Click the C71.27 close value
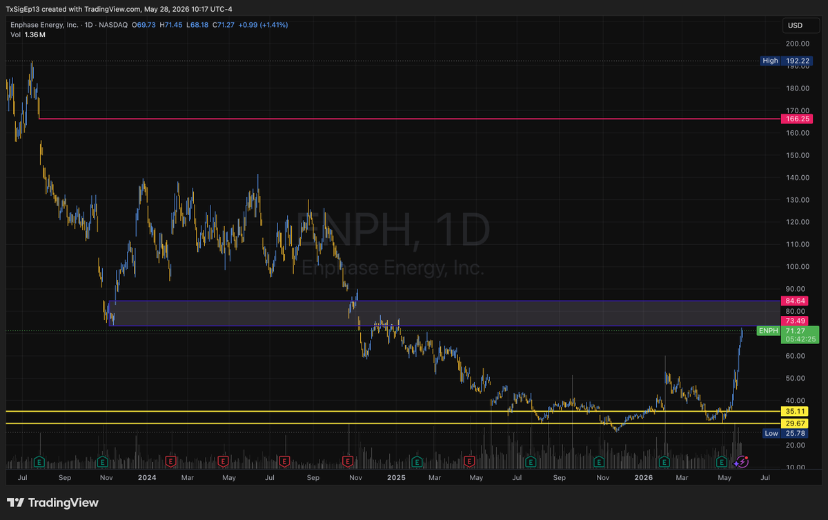Image resolution: width=828 pixels, height=520 pixels. (224, 25)
